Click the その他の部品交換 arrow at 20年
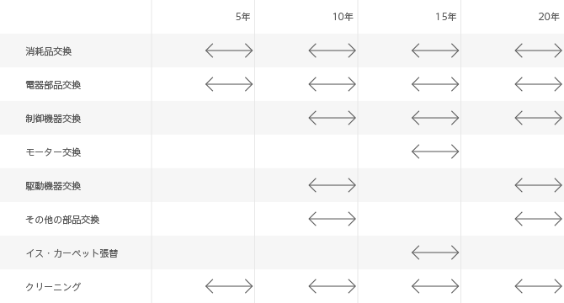The width and height of the screenshot is (564, 303). 539,219
